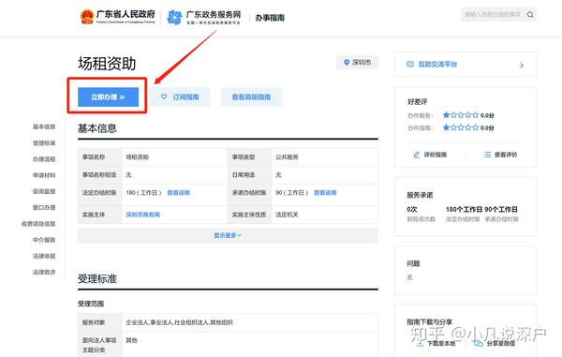The image size is (562, 357).
Task: Click the 90（工作日） value
Action: [291, 193]
